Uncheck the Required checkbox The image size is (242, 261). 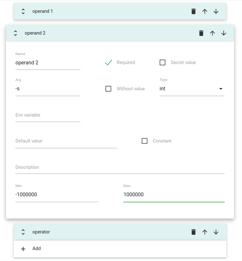109,62
